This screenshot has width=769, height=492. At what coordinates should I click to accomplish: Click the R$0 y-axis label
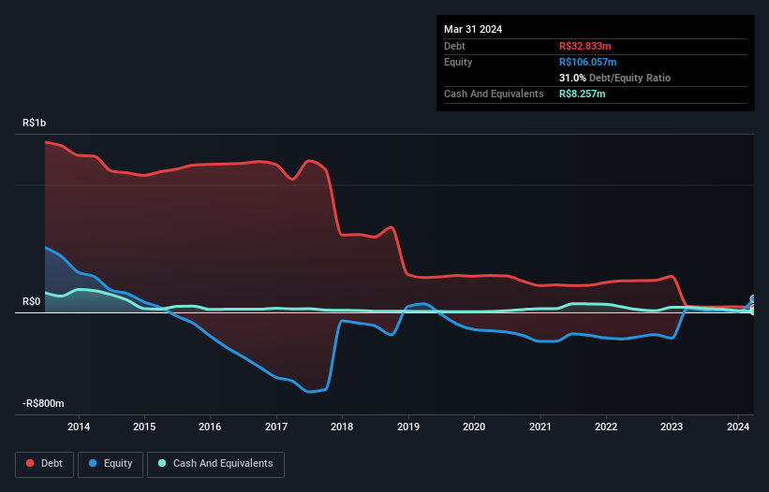(x=32, y=301)
